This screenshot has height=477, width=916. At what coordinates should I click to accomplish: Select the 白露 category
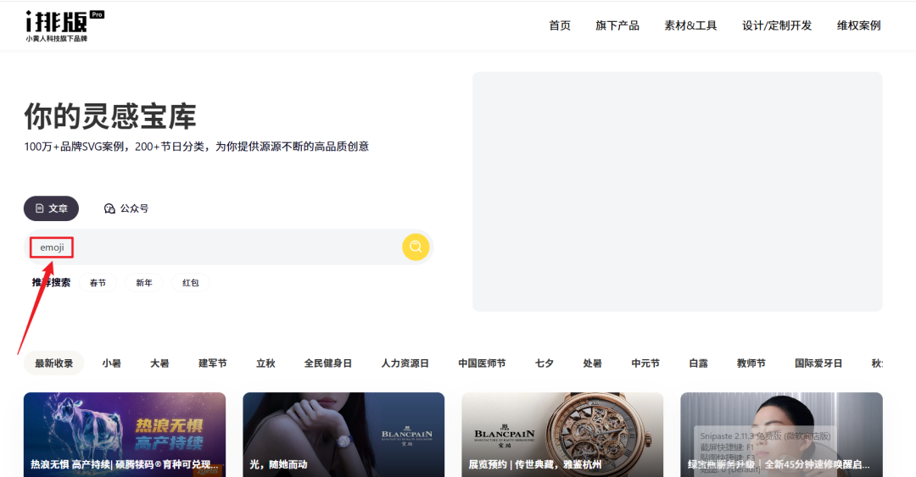698,363
